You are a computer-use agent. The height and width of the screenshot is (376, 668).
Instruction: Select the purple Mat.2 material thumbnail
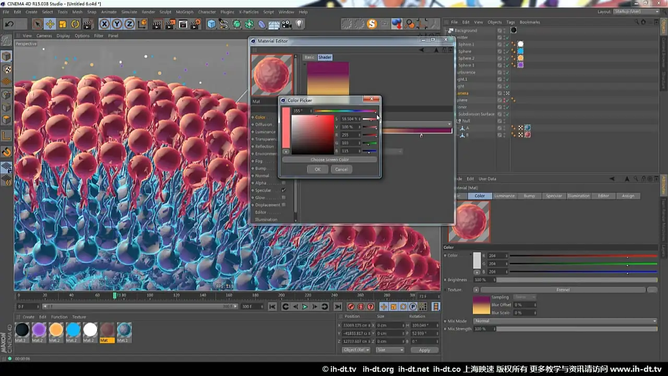[39, 330]
